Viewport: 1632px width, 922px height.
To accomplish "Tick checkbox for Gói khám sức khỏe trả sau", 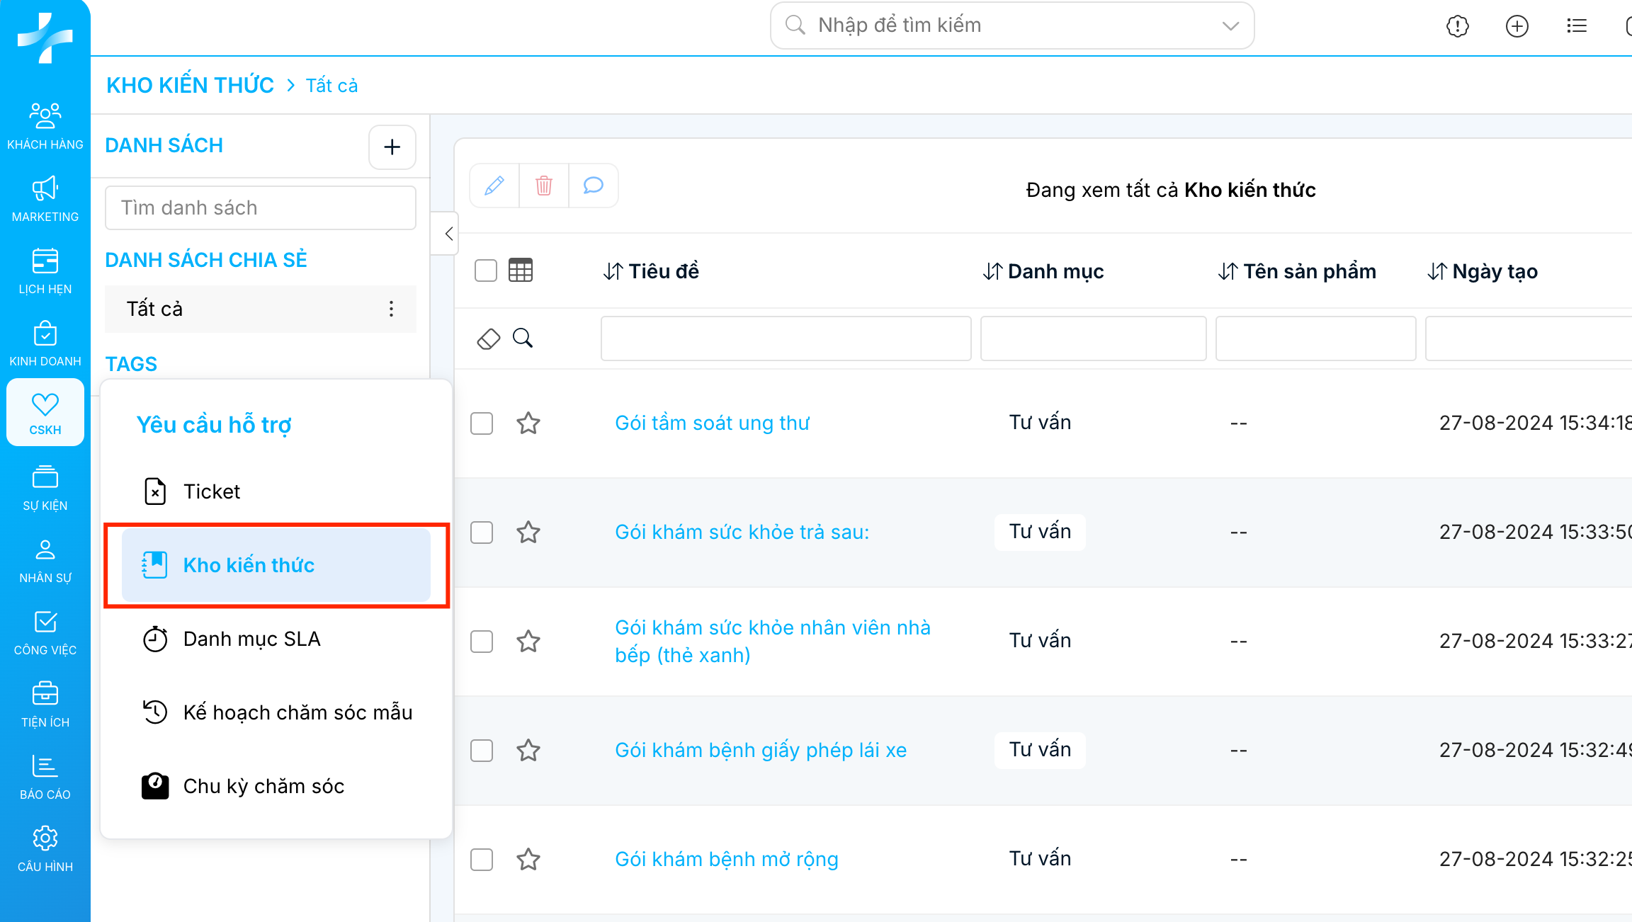I will [x=482, y=533].
